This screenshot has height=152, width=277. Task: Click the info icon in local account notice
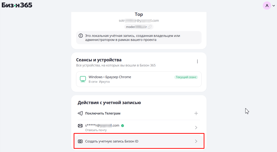(x=81, y=36)
